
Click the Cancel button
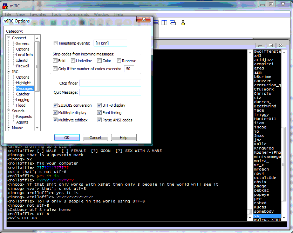click(95, 138)
